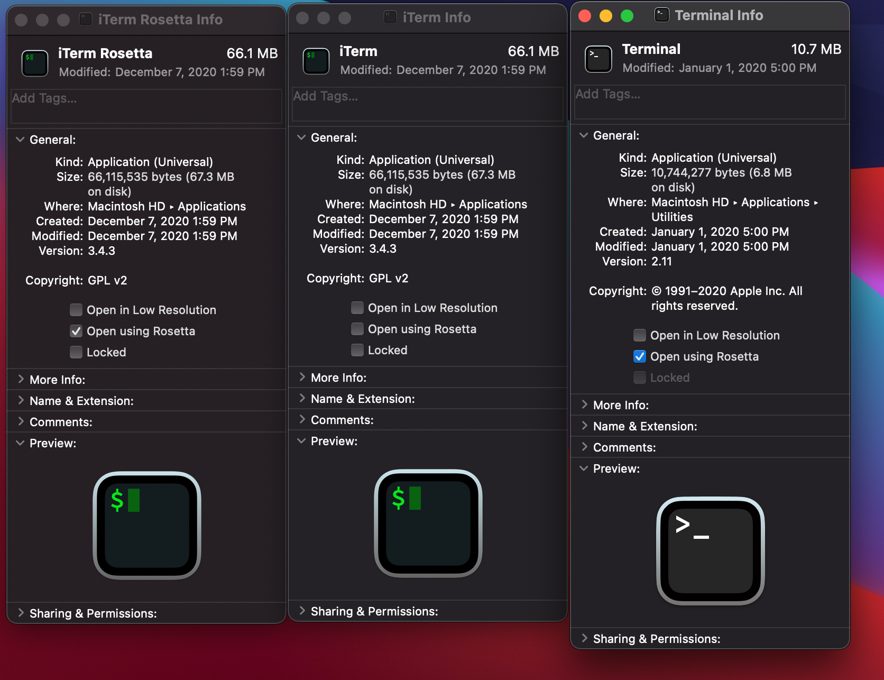Click the Utilities path text in Terminal Info
Screen dimensions: 884x680
coord(672,217)
